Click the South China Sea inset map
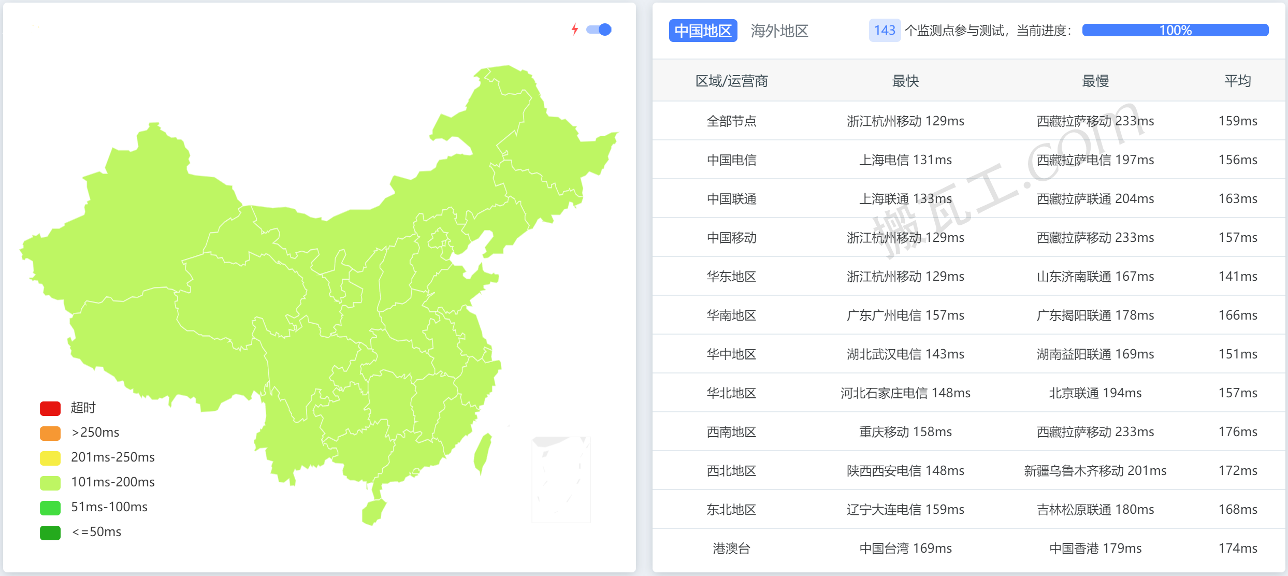Screen dimensions: 1288x576 click(x=561, y=479)
